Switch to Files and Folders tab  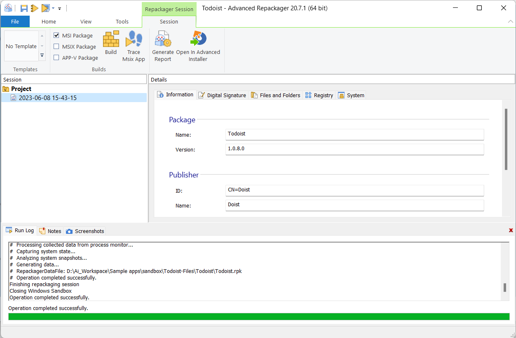[x=275, y=95]
